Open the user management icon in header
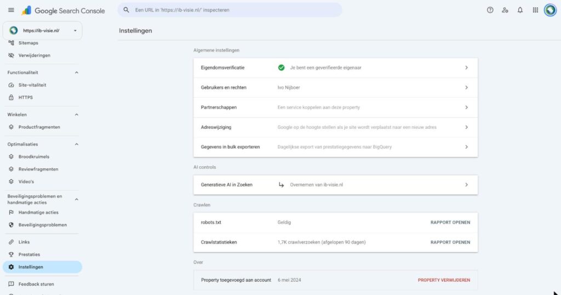Viewport: 561px width, 295px height. pos(505,10)
